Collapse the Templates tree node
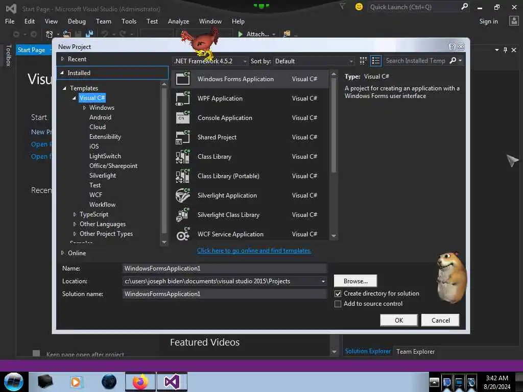The image size is (523, 392). tap(65, 88)
